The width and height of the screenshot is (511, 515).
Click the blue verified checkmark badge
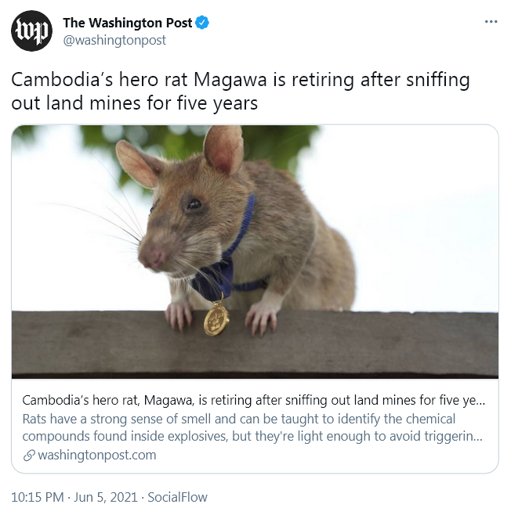pos(202,23)
